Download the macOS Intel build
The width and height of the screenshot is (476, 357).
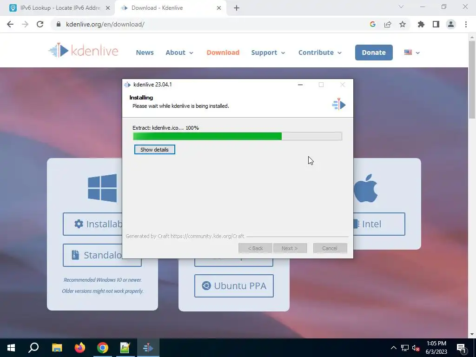point(379,224)
